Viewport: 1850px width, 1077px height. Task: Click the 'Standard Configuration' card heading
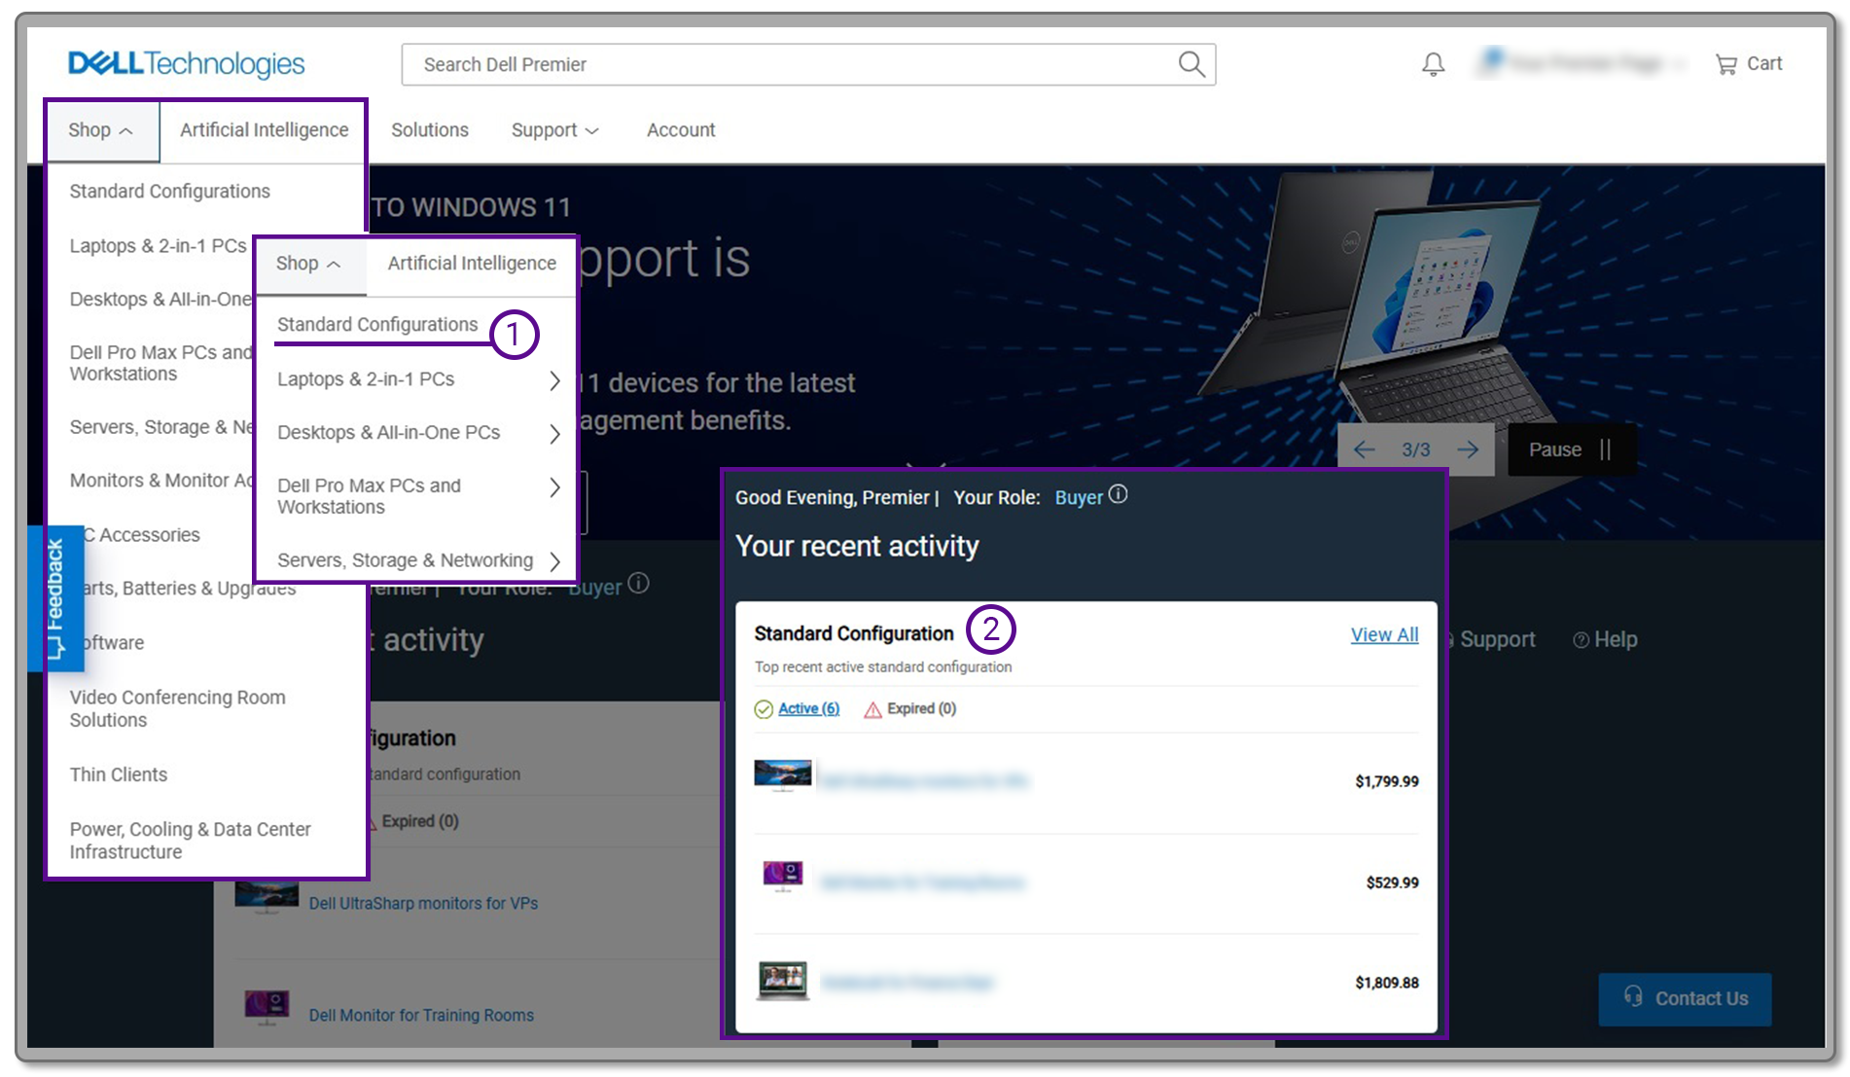pyautogui.click(x=854, y=633)
